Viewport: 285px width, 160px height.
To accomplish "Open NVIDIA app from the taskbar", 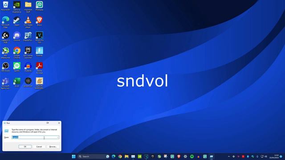I will pyautogui.click(x=139, y=156).
